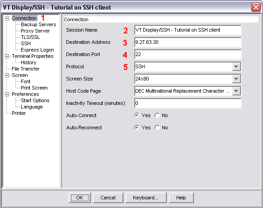
Task: Open the Host Code Page dropdown arrow
Action: coord(236,91)
